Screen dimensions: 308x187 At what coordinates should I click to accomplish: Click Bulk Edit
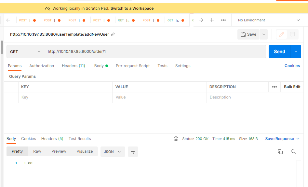click(x=292, y=87)
